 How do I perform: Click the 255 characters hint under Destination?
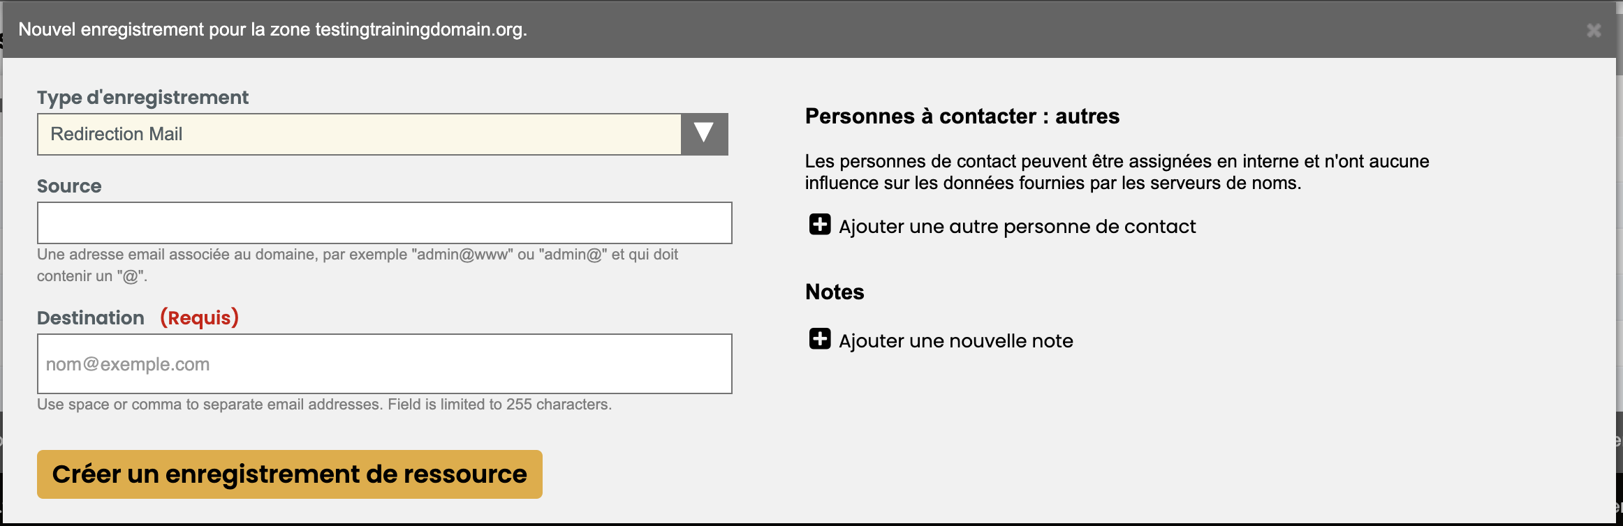coord(325,405)
